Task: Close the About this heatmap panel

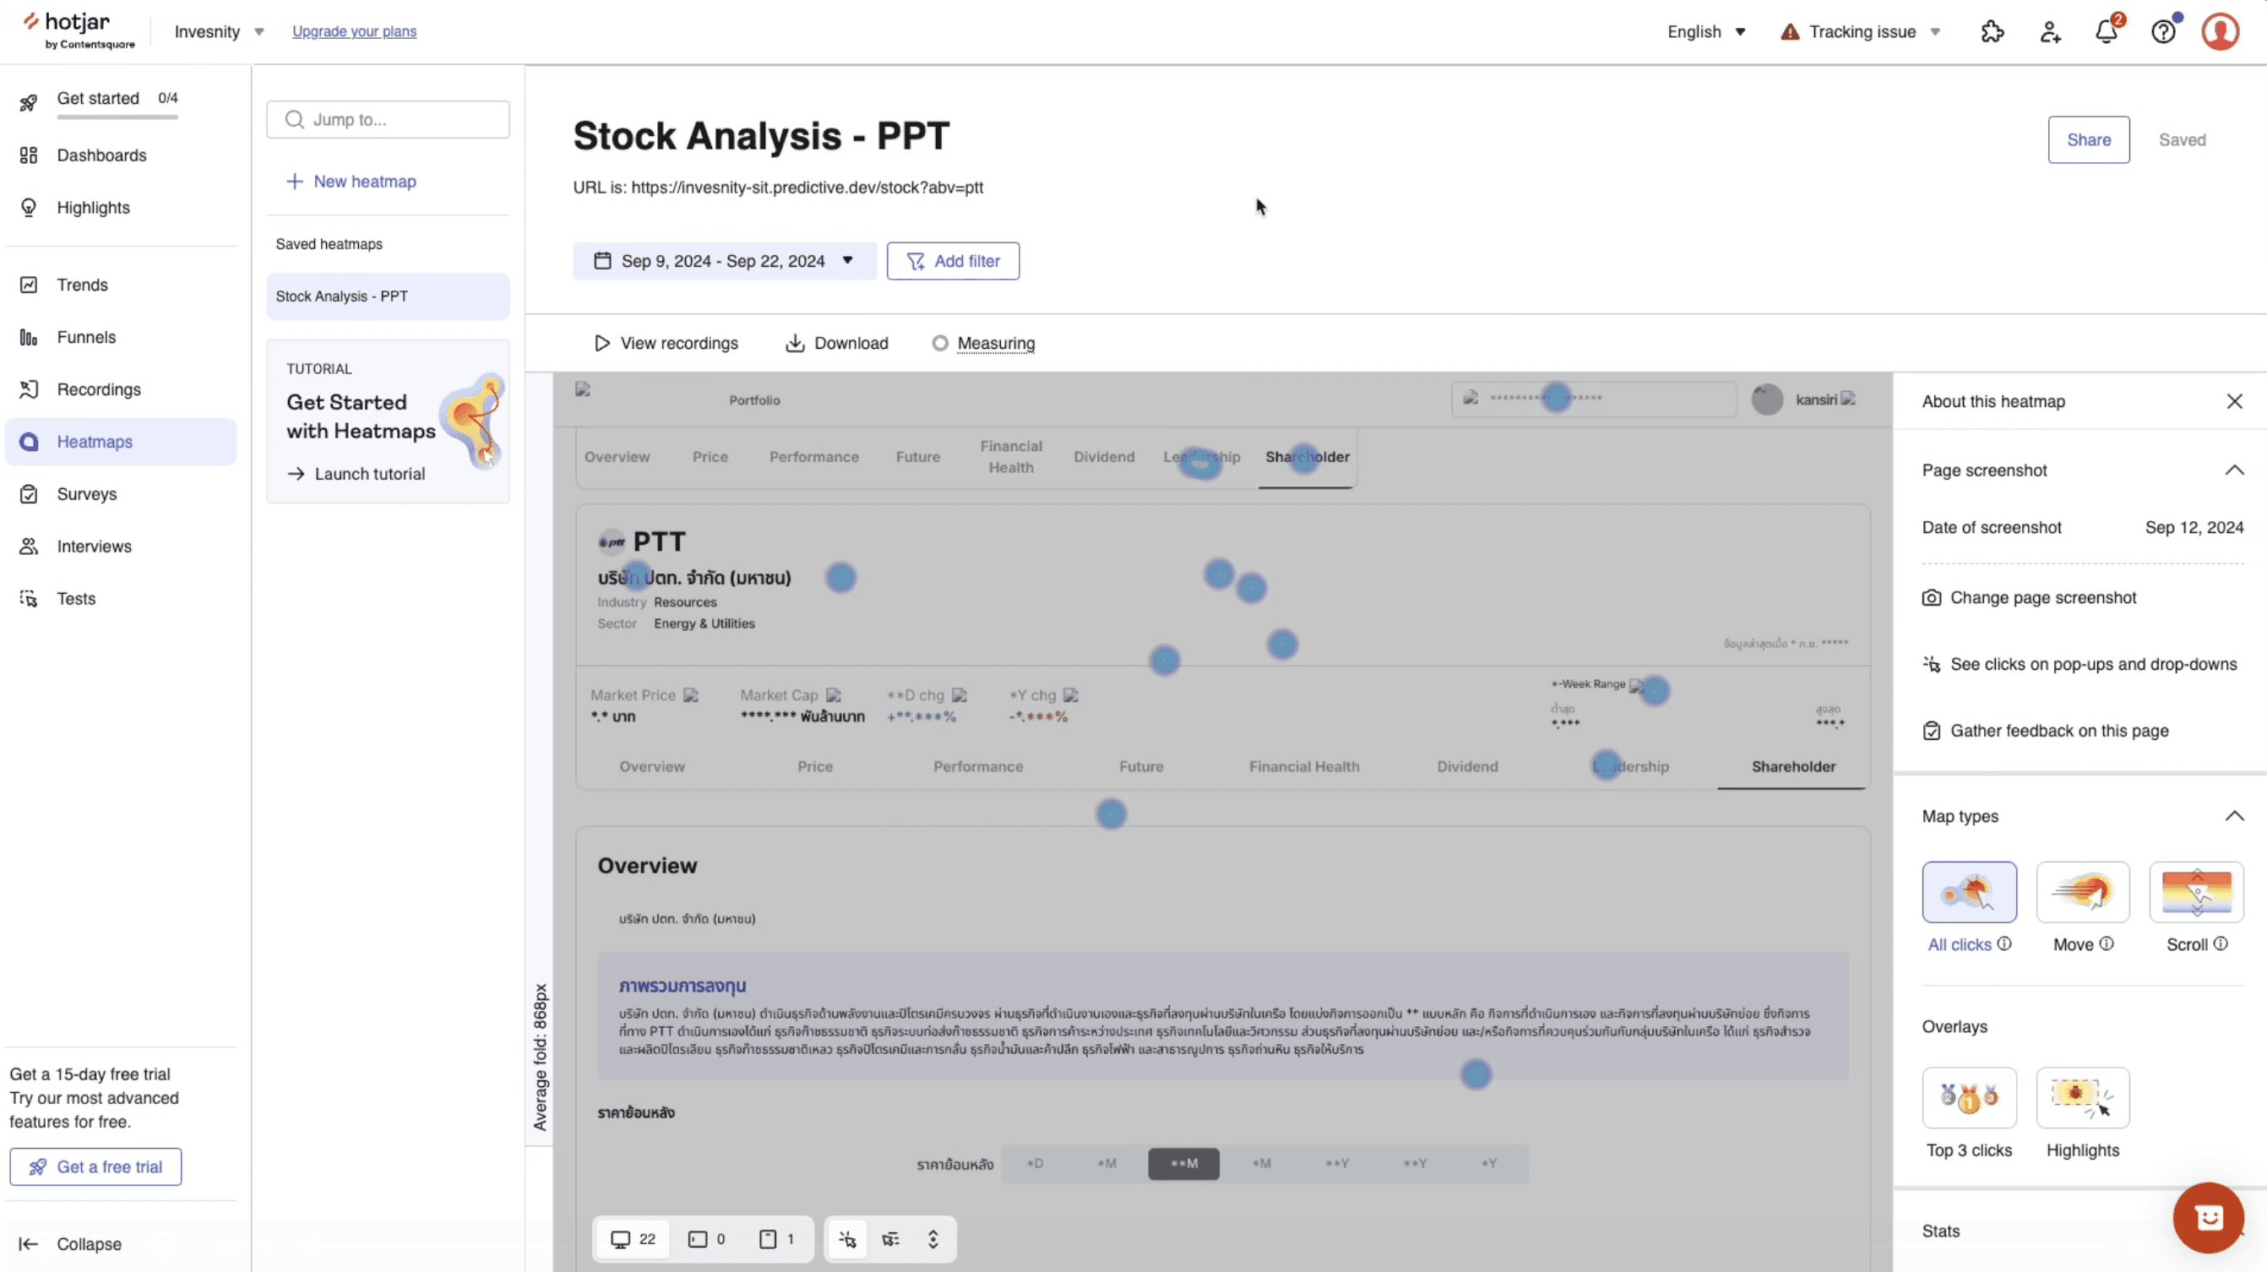Action: [x=2233, y=401]
